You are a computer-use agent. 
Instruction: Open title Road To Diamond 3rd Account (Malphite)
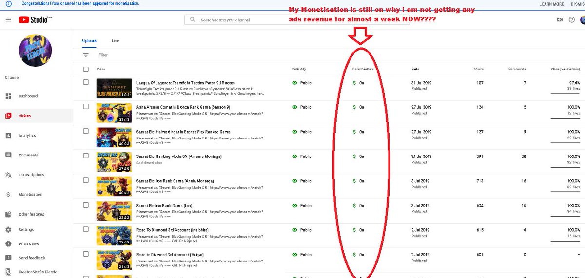(x=173, y=230)
